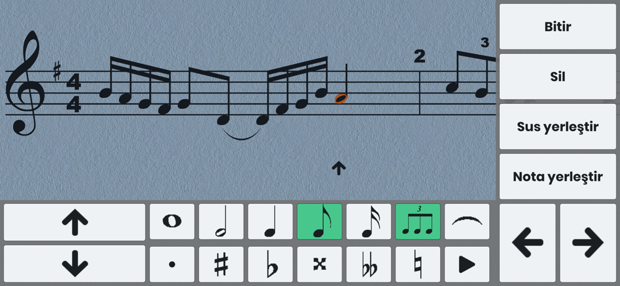Click Sus yerleştir to insert rest
Screen dimensions: 620x286
point(557,126)
